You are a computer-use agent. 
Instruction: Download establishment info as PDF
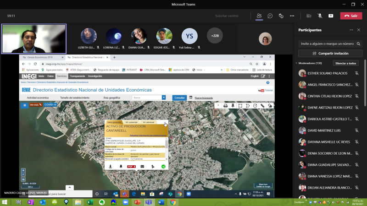tap(131, 167)
